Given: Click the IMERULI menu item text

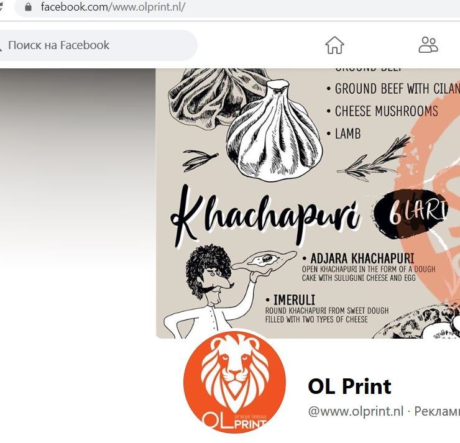Looking at the screenshot, I should pyautogui.click(x=294, y=300).
